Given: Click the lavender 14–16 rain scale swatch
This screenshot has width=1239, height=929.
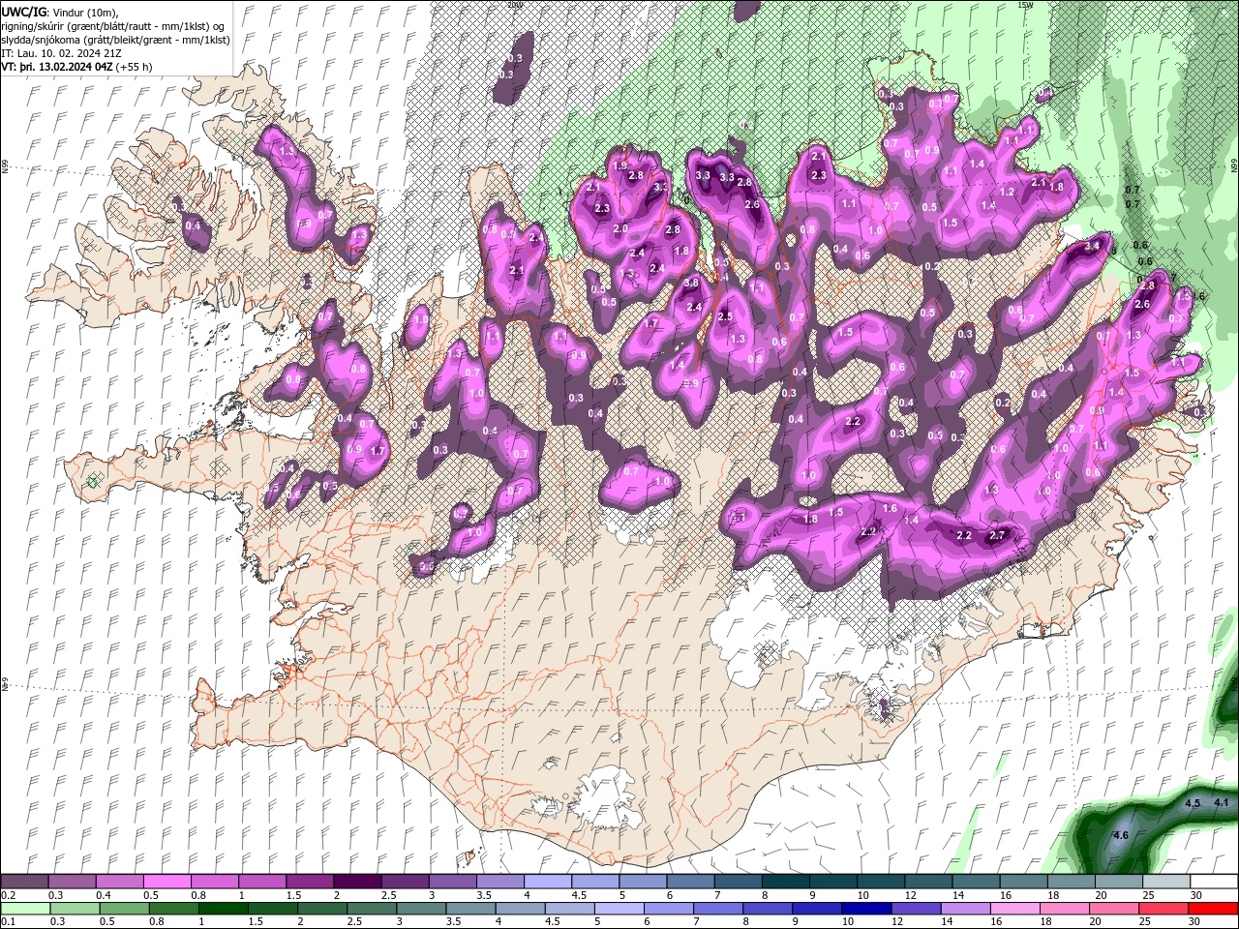Looking at the screenshot, I should coord(966,908).
